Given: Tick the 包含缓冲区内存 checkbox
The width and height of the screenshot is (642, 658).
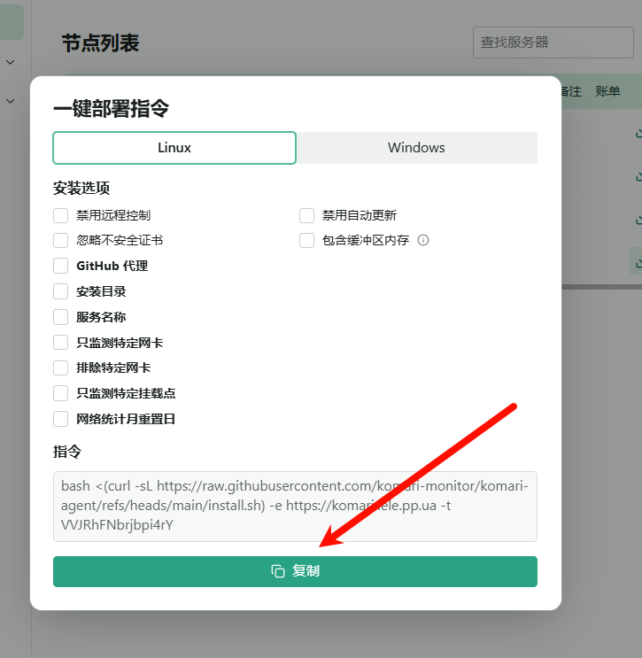Looking at the screenshot, I should pyautogui.click(x=307, y=240).
